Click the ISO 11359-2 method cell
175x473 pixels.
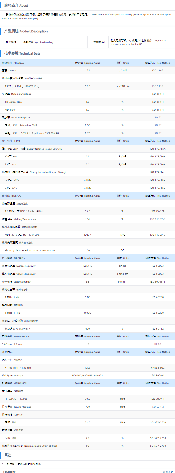point(157,235)
